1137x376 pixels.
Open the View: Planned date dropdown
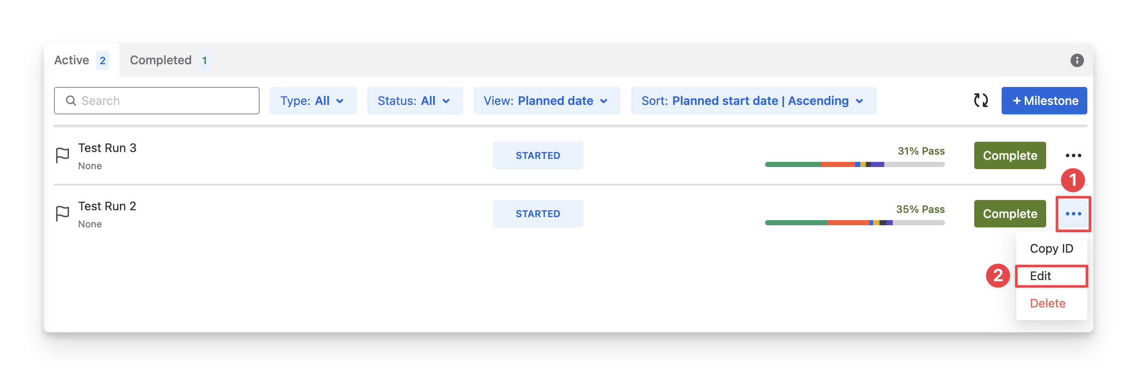coord(546,101)
